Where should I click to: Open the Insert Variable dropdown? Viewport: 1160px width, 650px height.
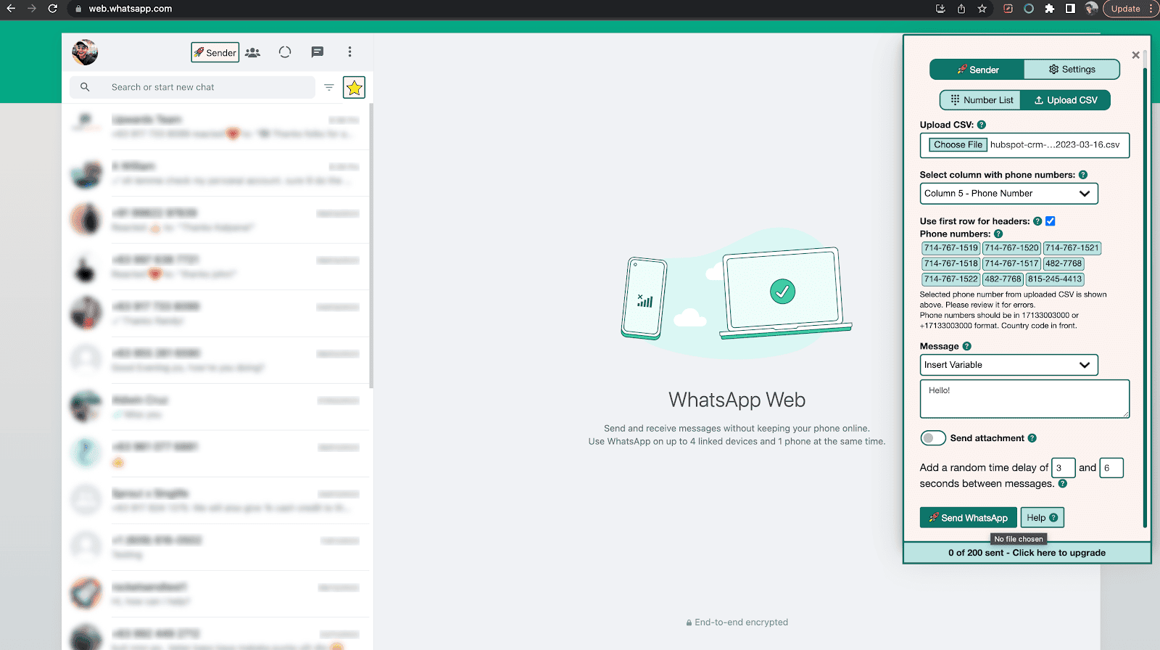coord(1008,365)
